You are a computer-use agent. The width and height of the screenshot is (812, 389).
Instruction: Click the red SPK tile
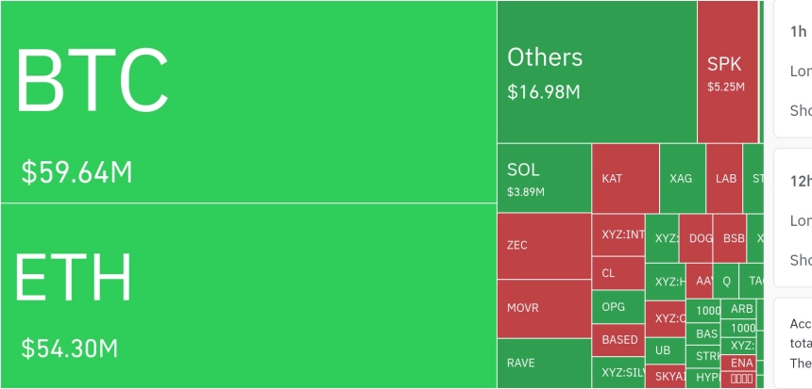(727, 72)
